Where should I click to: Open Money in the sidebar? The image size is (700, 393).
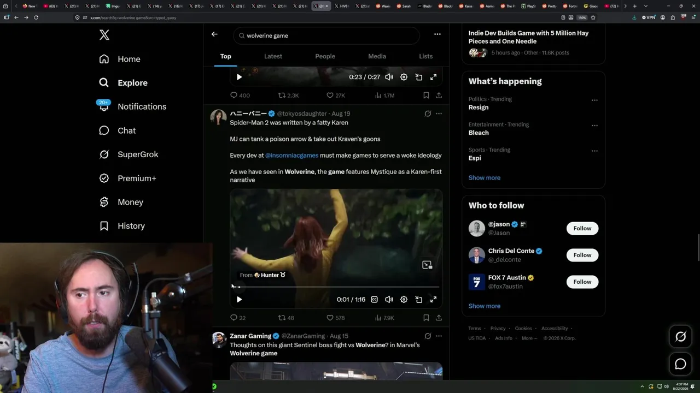point(121,202)
